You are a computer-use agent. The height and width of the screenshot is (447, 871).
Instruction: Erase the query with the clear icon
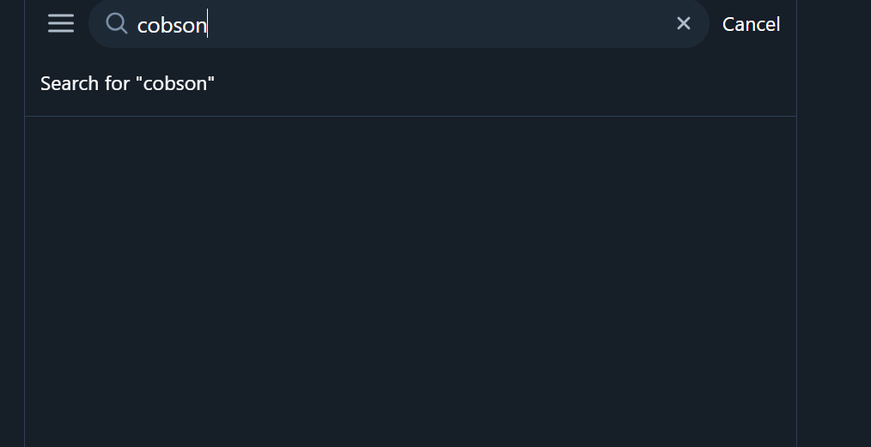pos(684,23)
